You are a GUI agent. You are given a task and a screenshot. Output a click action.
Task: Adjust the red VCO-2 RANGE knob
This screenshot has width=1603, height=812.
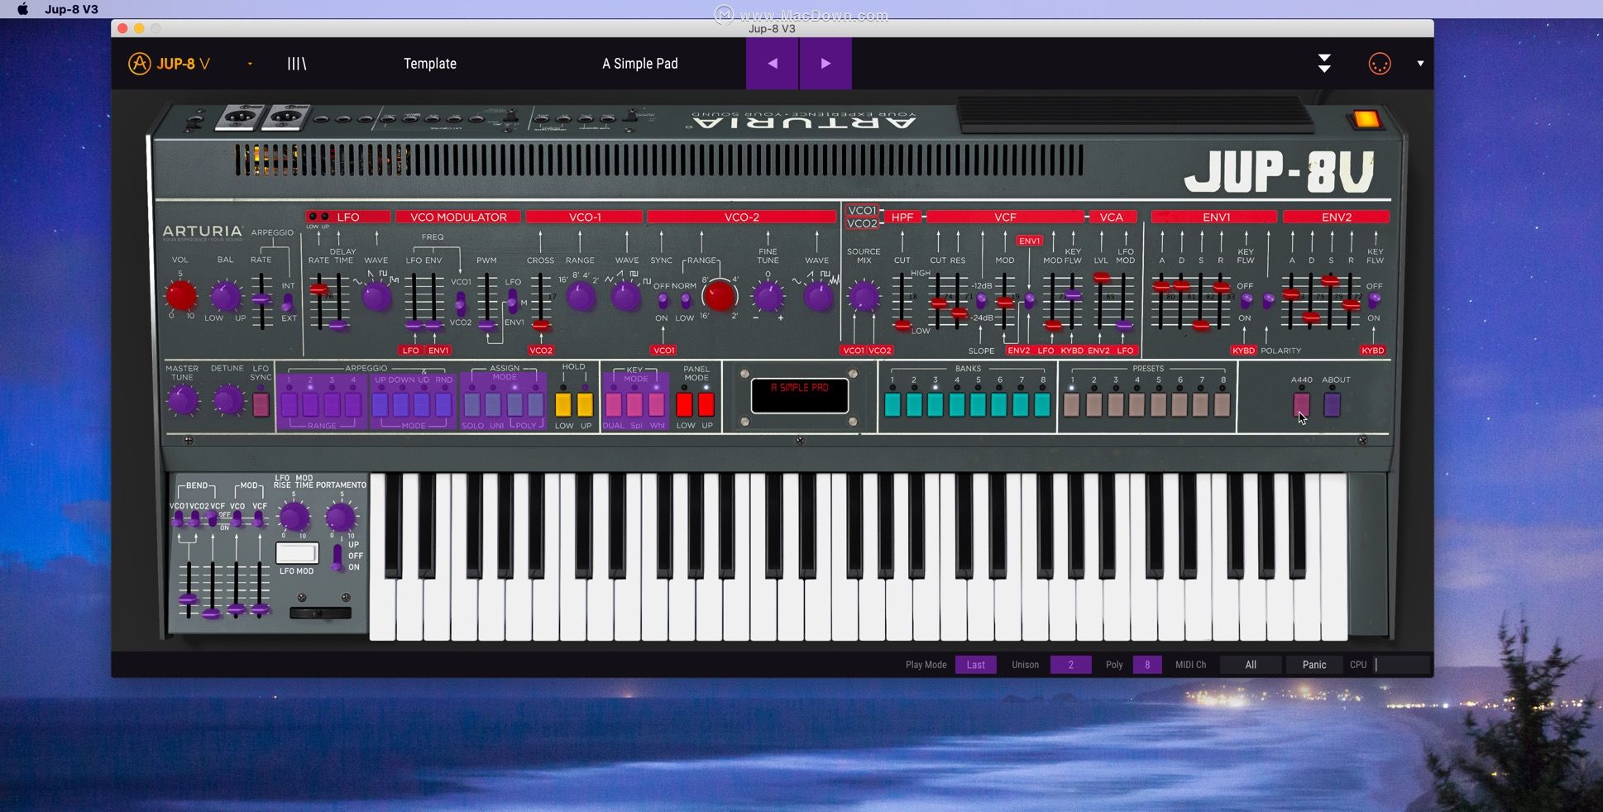click(x=719, y=296)
